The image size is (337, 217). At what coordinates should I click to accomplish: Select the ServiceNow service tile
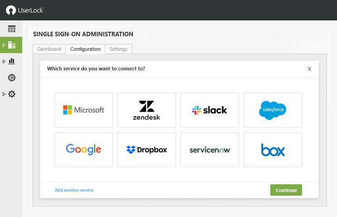pyautogui.click(x=210, y=149)
